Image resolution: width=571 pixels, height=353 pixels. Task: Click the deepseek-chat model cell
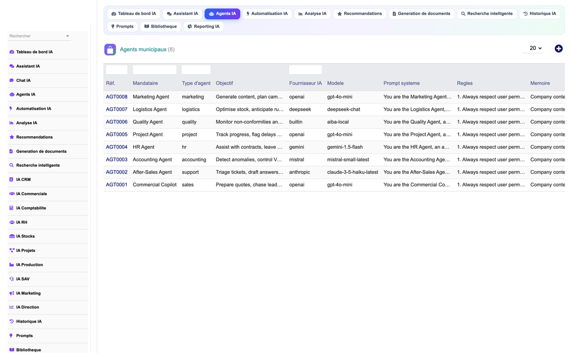coord(344,109)
